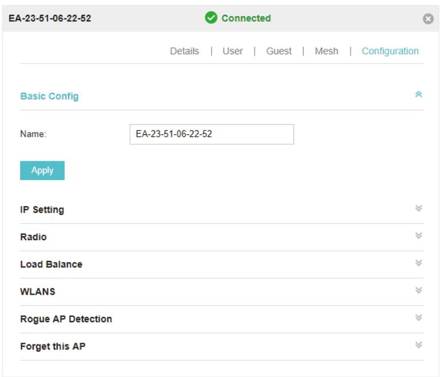Click into the Name input field
The height and width of the screenshot is (377, 441).
212,134
